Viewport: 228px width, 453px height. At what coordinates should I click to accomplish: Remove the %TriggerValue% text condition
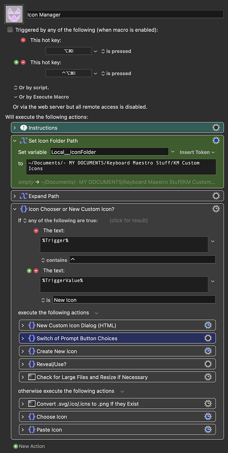(36, 271)
